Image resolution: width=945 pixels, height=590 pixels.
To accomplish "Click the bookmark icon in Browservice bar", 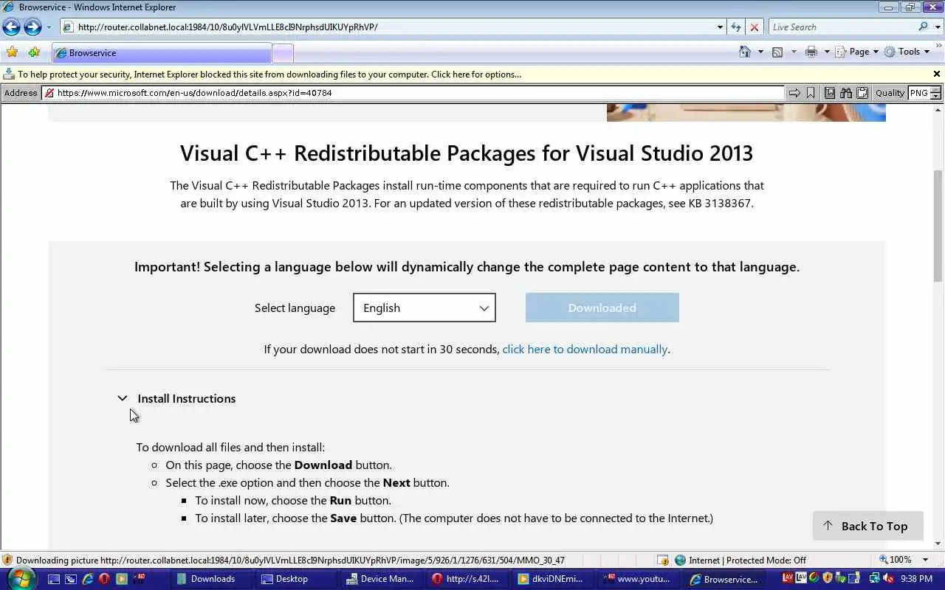I will [x=811, y=93].
